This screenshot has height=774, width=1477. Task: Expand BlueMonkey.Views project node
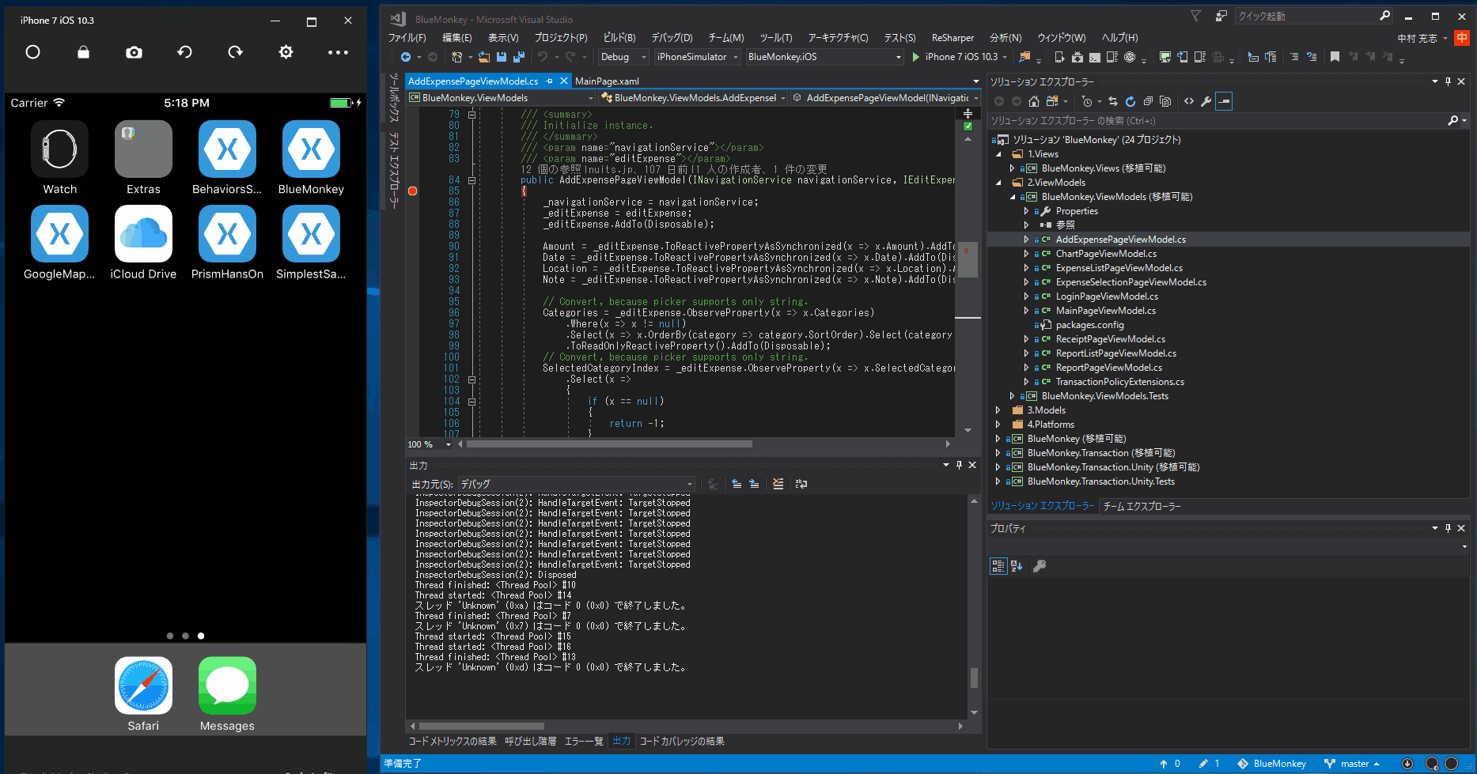pos(1013,168)
